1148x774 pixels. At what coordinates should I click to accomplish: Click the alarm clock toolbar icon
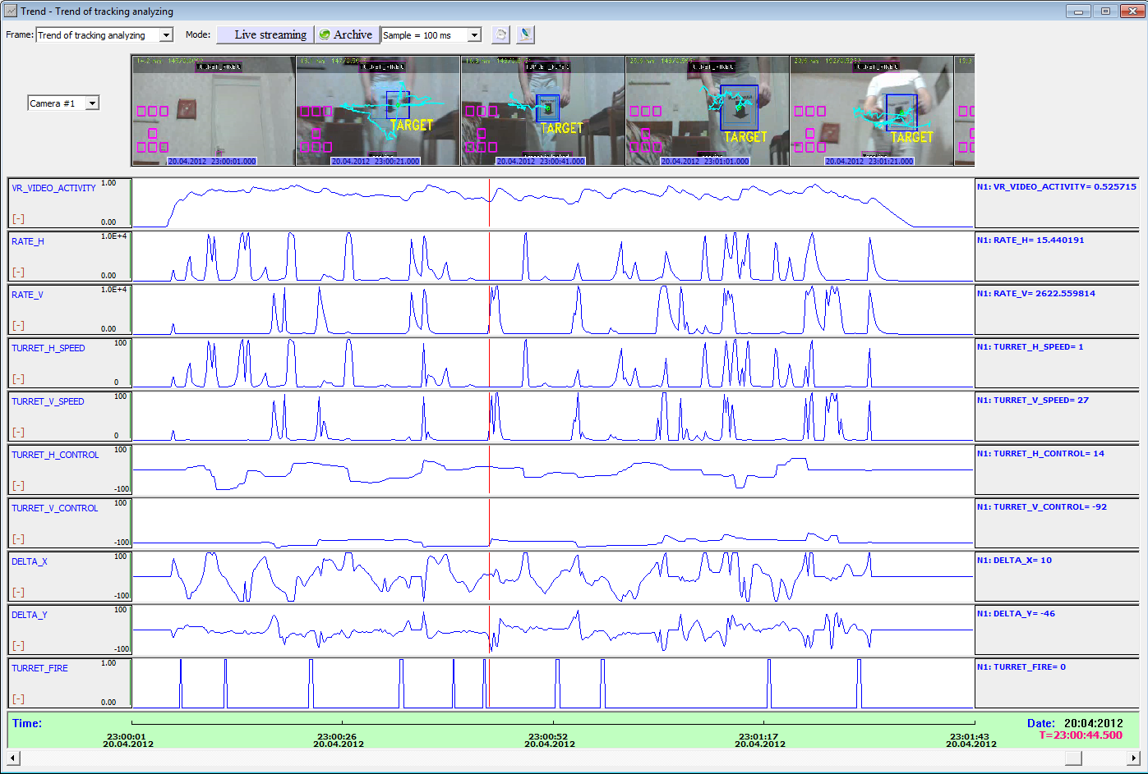click(500, 34)
